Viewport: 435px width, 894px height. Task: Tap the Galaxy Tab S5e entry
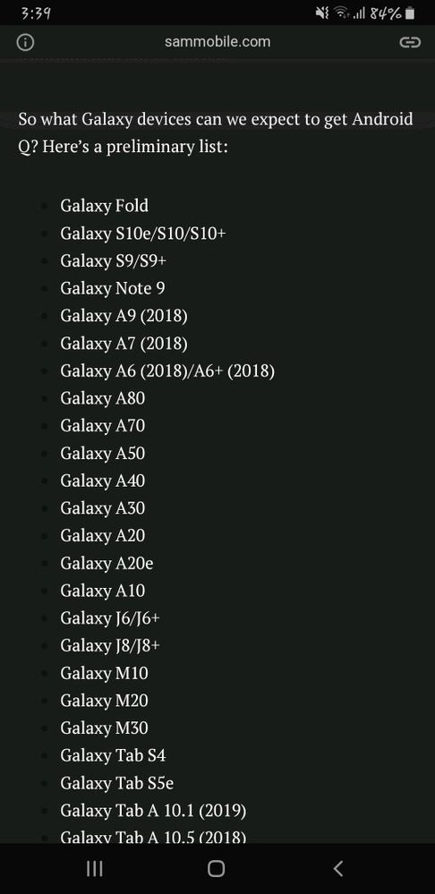(x=117, y=783)
